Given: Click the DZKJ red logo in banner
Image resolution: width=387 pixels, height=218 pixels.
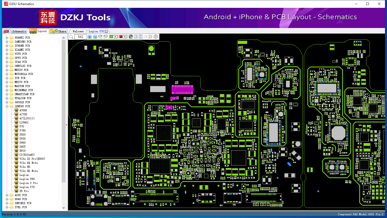Looking at the screenshot, I should click(48, 18).
